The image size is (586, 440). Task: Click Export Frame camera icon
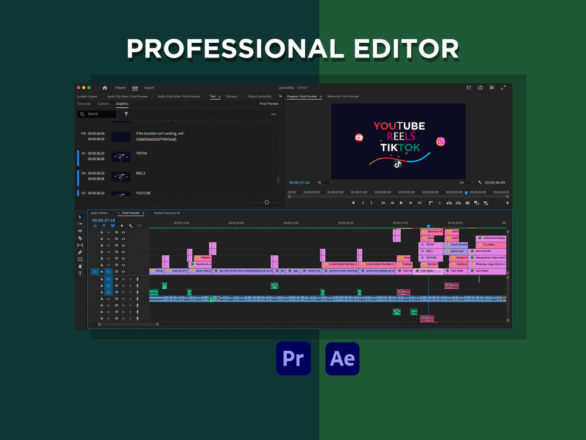coord(468,203)
